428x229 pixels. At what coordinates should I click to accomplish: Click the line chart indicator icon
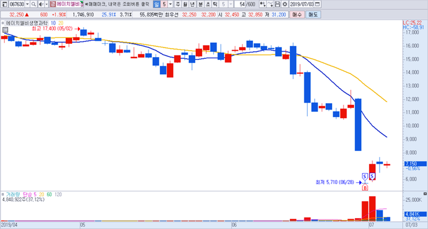[270, 4]
